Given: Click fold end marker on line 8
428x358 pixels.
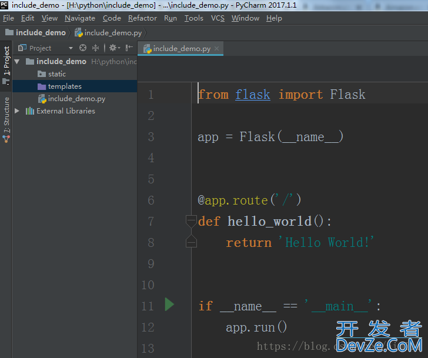Looking at the screenshot, I should 191,241.
